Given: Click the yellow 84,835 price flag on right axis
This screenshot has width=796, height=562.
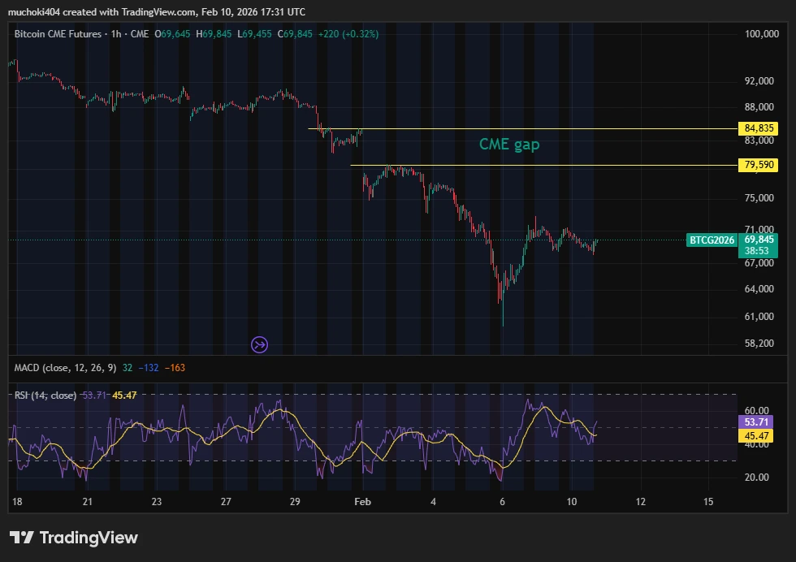Looking at the screenshot, I should pos(757,128).
